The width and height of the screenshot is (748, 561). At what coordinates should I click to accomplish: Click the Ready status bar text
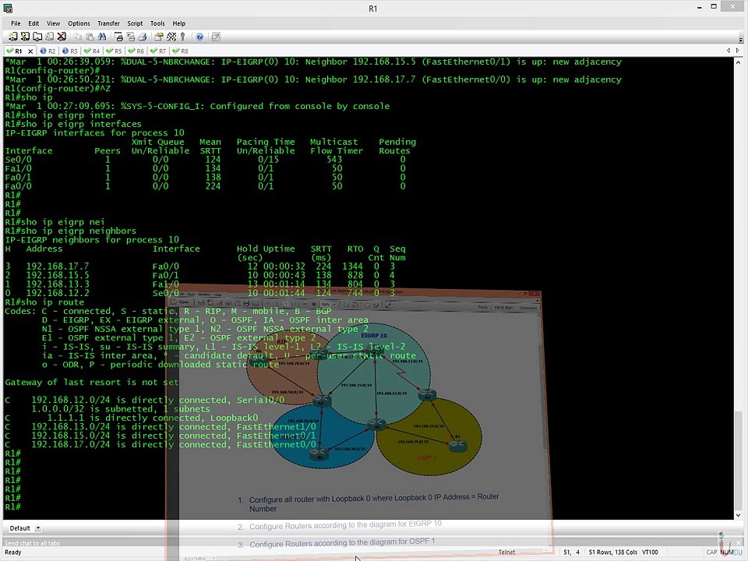13,552
